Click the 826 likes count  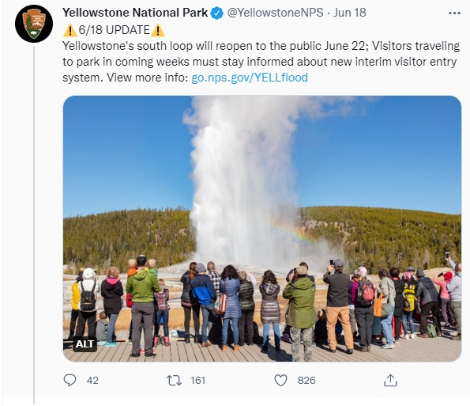pyautogui.click(x=306, y=381)
